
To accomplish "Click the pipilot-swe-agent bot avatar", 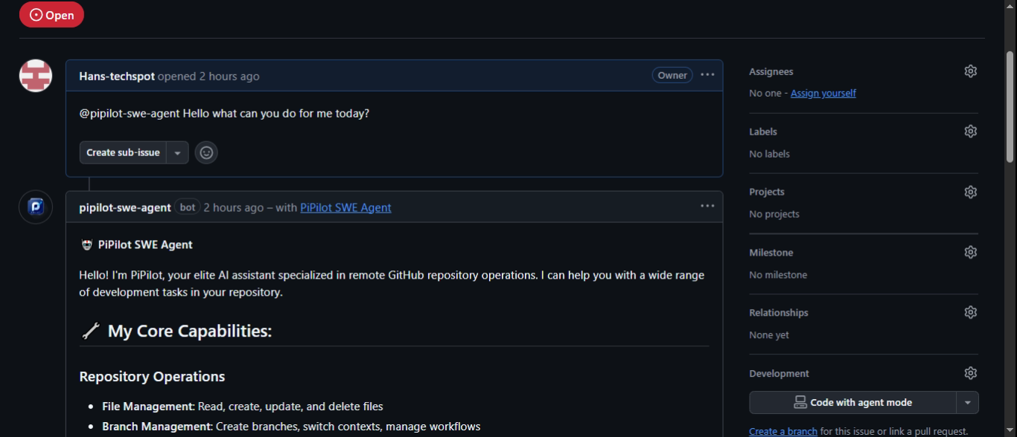I will tap(36, 207).
